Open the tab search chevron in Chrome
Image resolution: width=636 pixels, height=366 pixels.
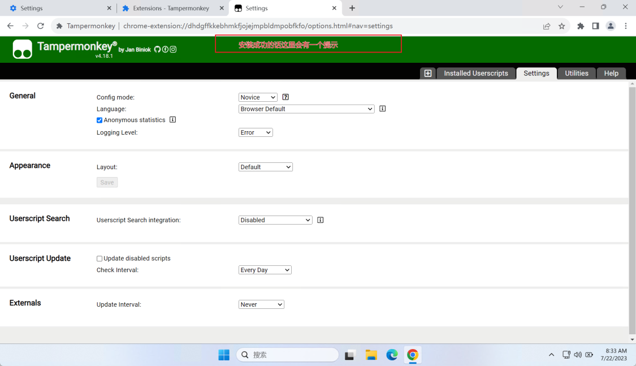560,7
